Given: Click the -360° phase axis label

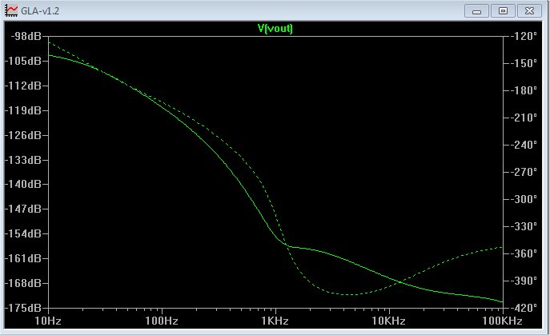Looking at the screenshot, I should click(524, 253).
